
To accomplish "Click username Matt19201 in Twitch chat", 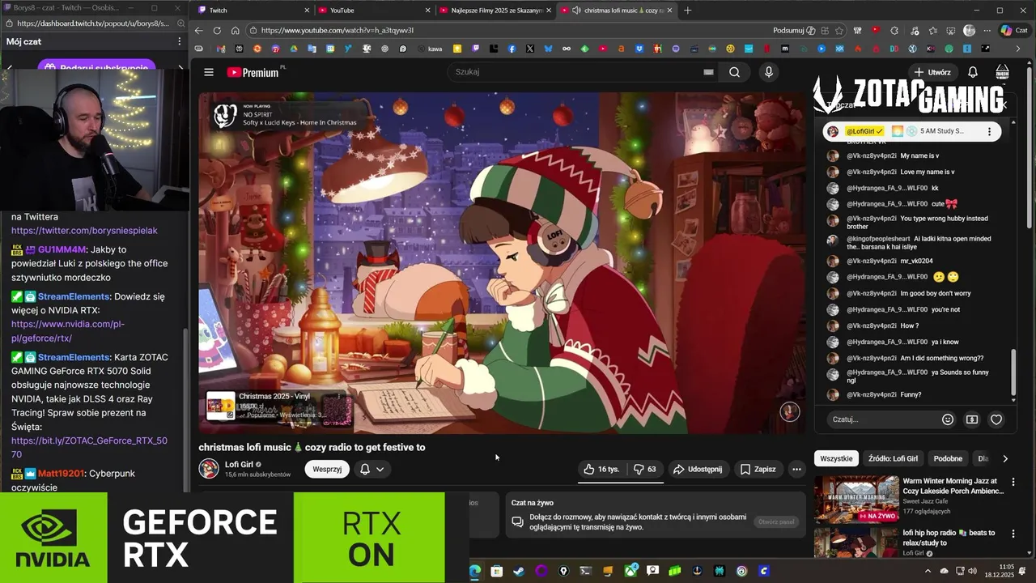I will pos(61,473).
